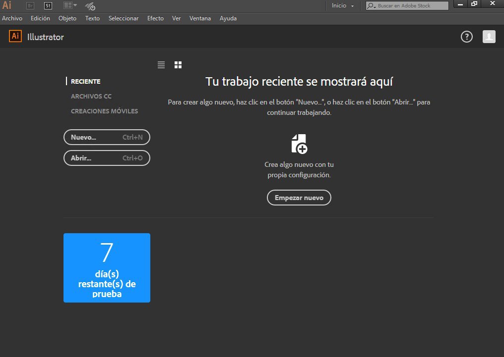Click the Illustrator Ai logo in header
This screenshot has width=504, height=357.
coord(16,37)
